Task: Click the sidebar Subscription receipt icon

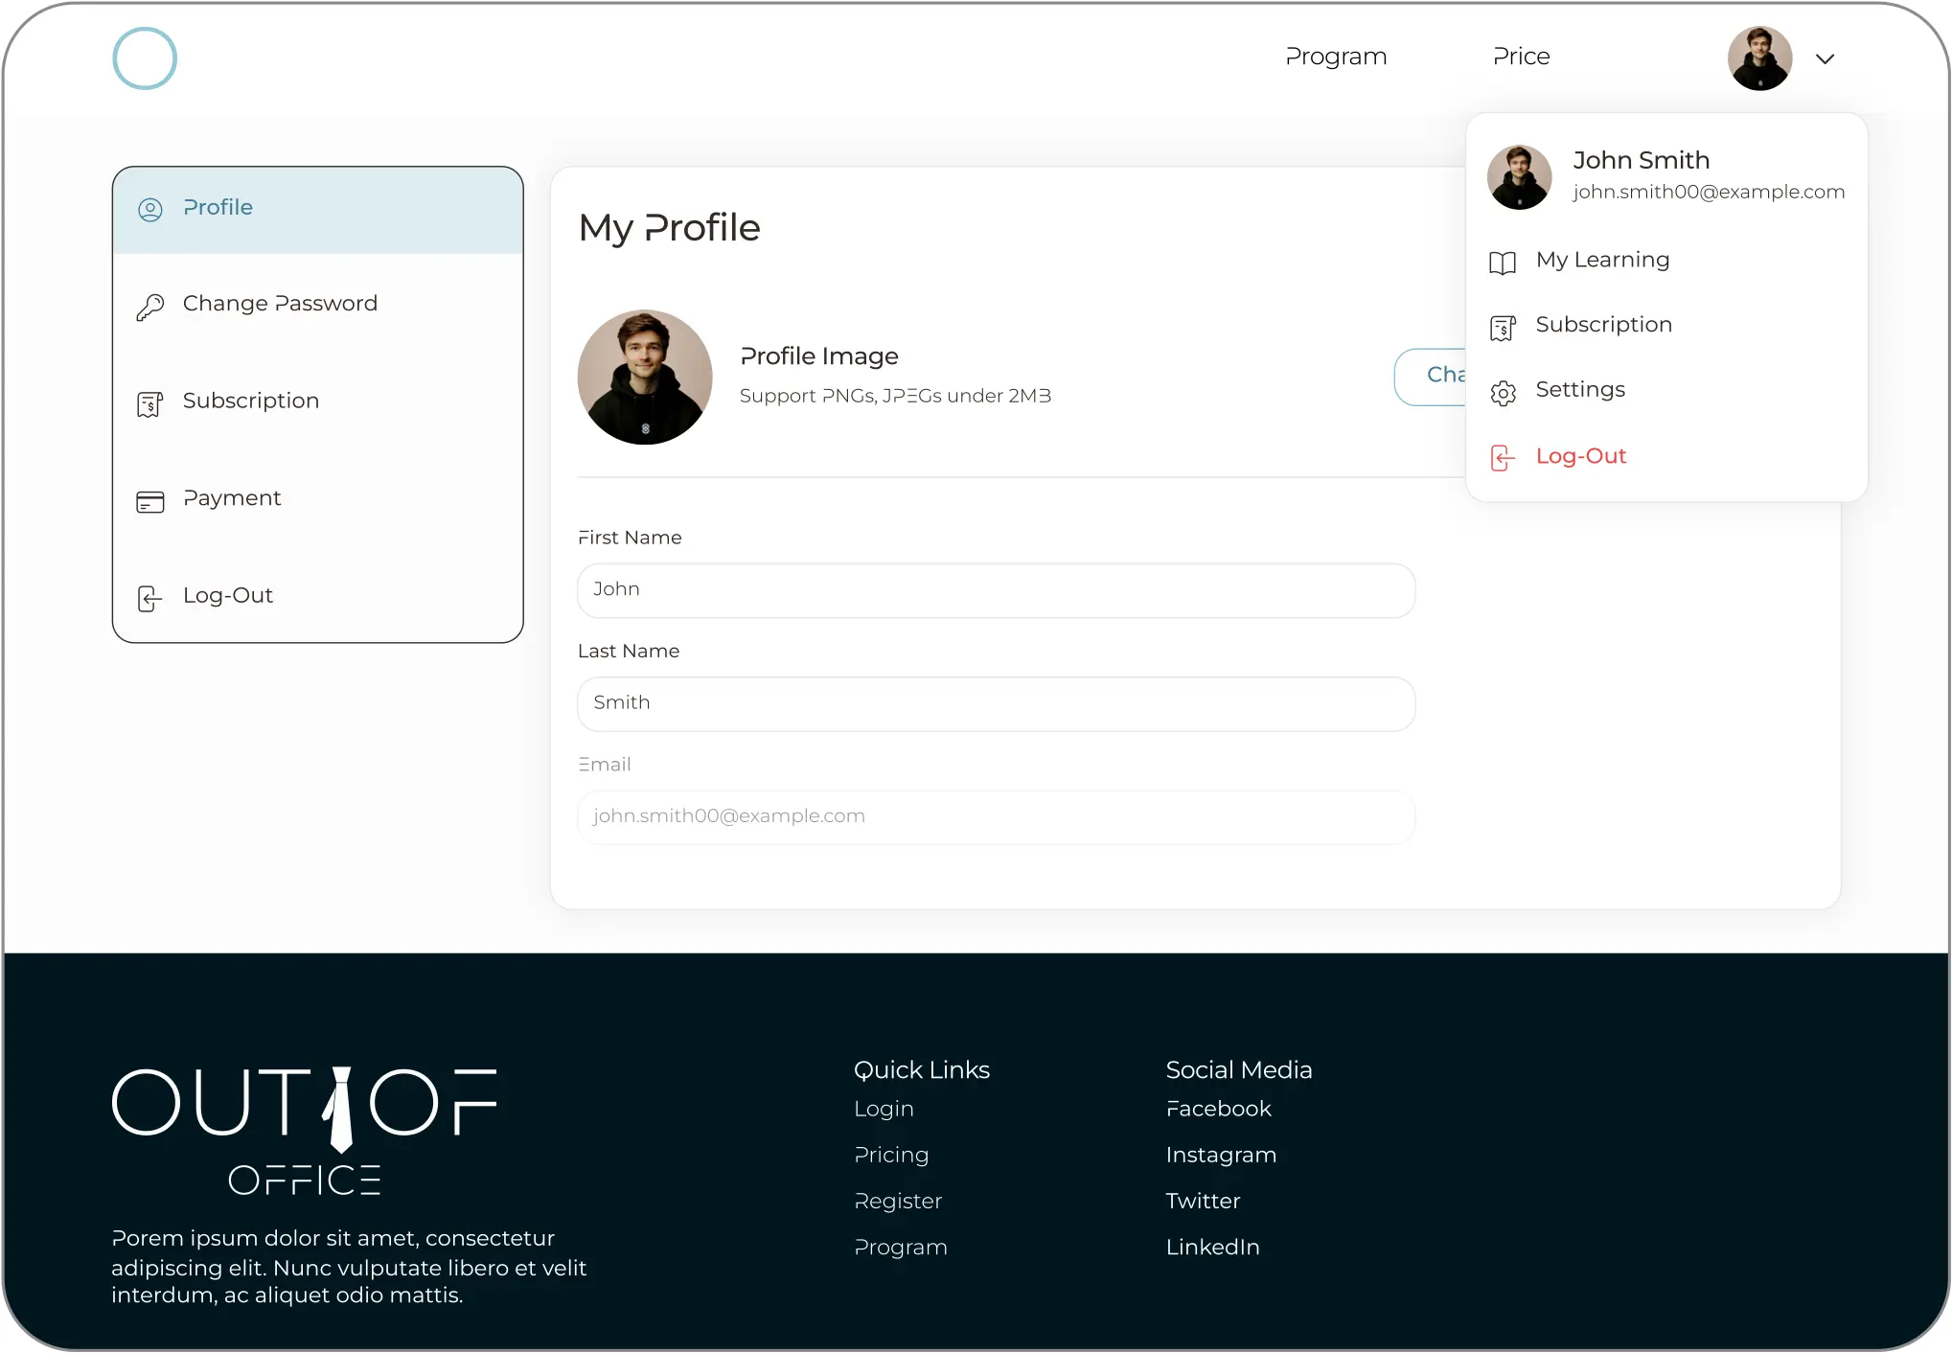Action: (x=150, y=404)
